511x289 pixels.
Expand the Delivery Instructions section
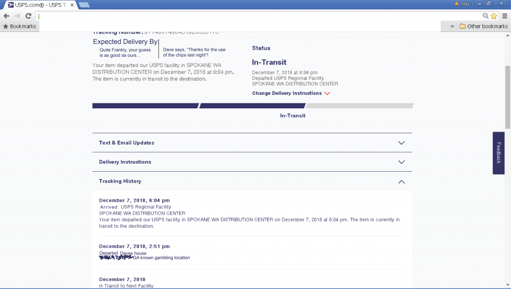pos(252,162)
